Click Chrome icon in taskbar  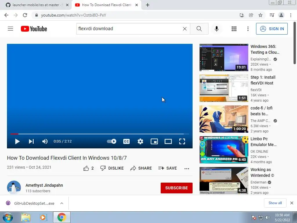point(61,217)
